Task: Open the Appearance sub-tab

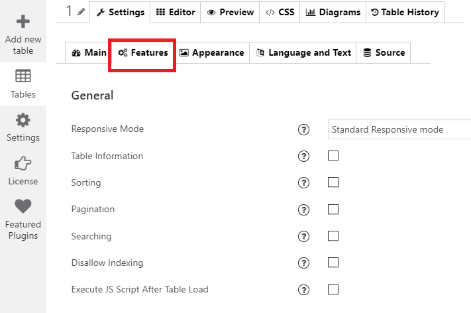Action: pyautogui.click(x=212, y=52)
